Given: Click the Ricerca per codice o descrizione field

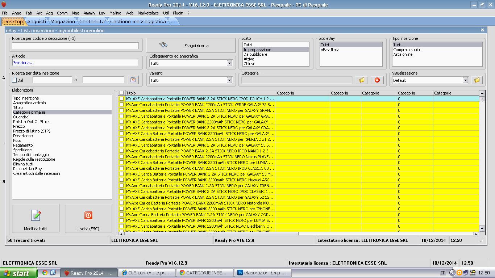Looking at the screenshot, I should [75, 46].
